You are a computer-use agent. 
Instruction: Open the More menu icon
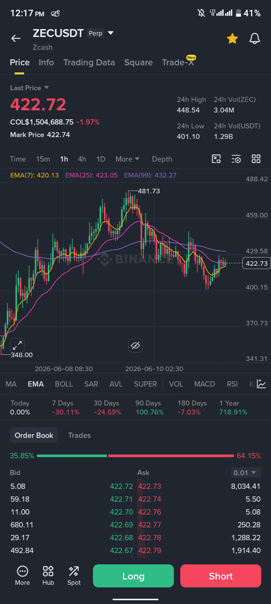tap(23, 576)
